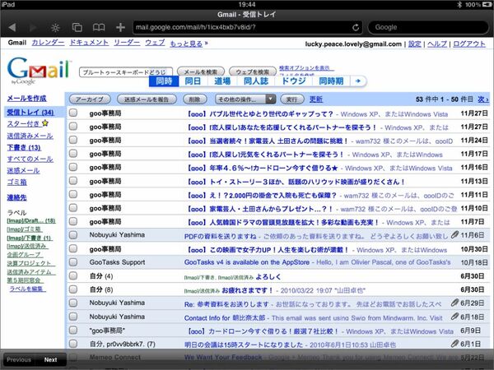Viewport: 494px width, 370px height.
Task: Select checkbox for 11月24日 goo事務局 email
Action: pos(73,140)
